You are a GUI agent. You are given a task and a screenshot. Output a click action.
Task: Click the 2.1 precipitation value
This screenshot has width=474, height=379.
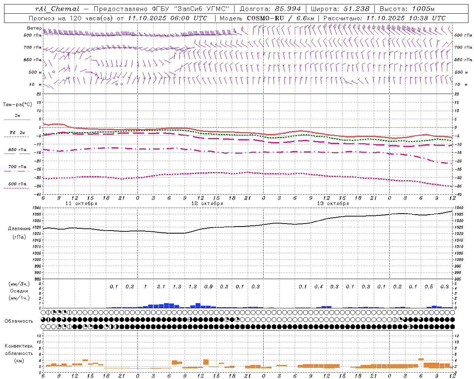pos(161,286)
